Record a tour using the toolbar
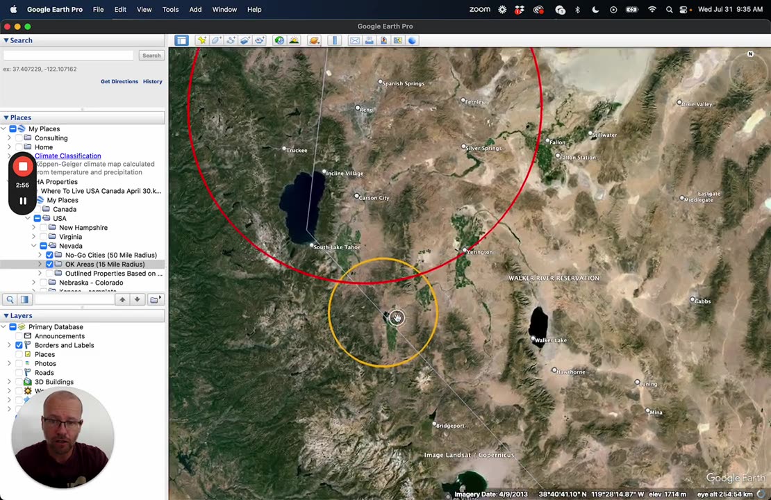This screenshot has width=771, height=500. click(260, 40)
